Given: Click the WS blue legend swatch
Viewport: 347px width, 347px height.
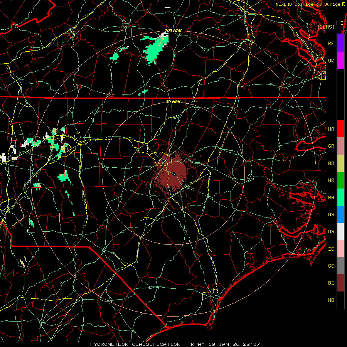Looking at the screenshot, I should (340, 214).
